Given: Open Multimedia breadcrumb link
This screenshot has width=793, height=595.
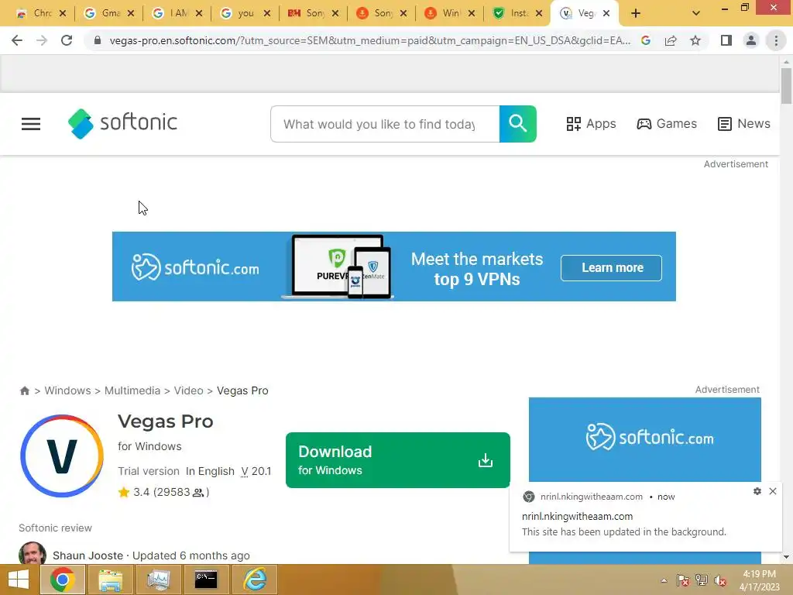Looking at the screenshot, I should [x=132, y=390].
